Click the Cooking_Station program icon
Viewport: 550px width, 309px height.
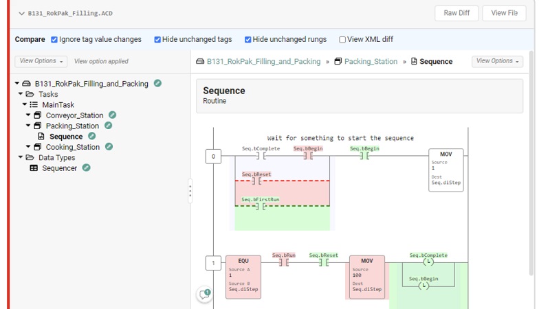point(38,147)
